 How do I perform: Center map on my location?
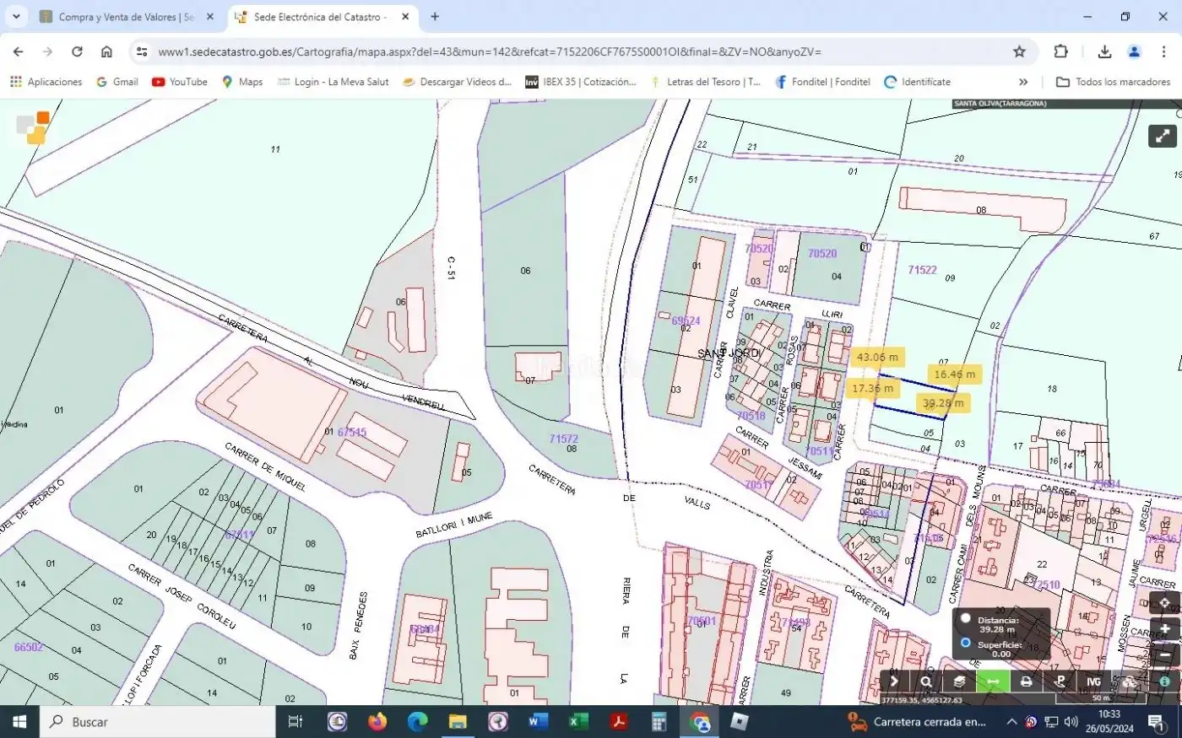(1165, 603)
